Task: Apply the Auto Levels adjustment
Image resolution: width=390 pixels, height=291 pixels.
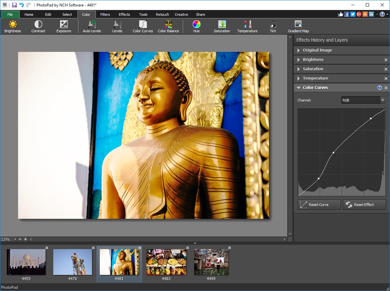Action: coord(92,26)
